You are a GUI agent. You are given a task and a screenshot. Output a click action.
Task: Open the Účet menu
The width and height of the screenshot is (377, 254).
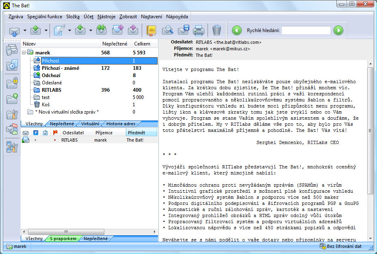(x=89, y=17)
